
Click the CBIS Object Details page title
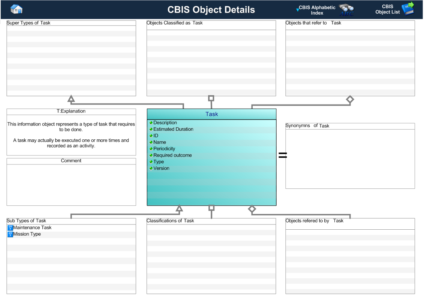pos(211,10)
